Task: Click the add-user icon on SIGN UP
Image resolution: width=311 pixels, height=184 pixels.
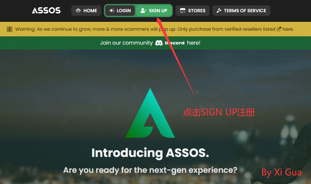Action: pyautogui.click(x=143, y=11)
